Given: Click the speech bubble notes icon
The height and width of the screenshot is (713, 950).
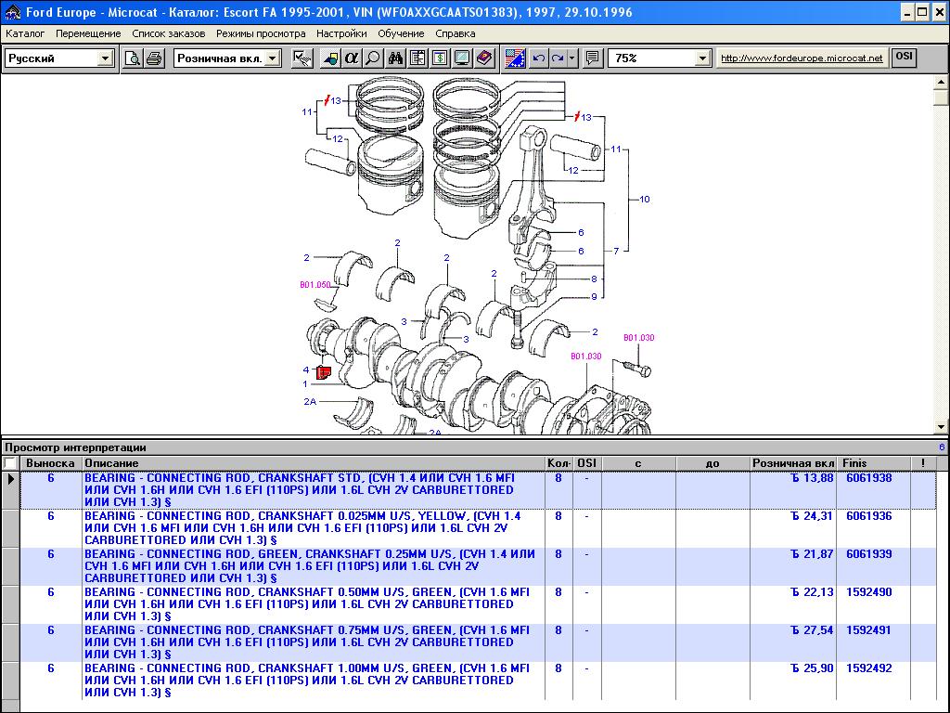Looking at the screenshot, I should [593, 58].
